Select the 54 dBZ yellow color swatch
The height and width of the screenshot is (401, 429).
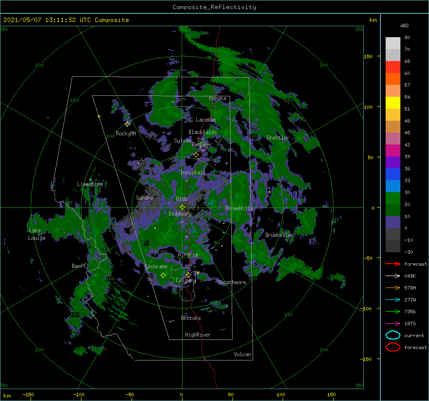click(393, 103)
